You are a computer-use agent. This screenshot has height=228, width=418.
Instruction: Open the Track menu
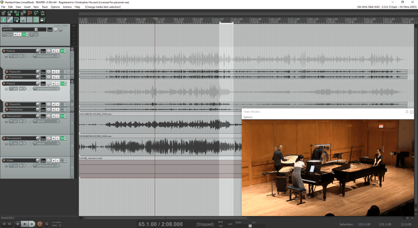(x=44, y=7)
